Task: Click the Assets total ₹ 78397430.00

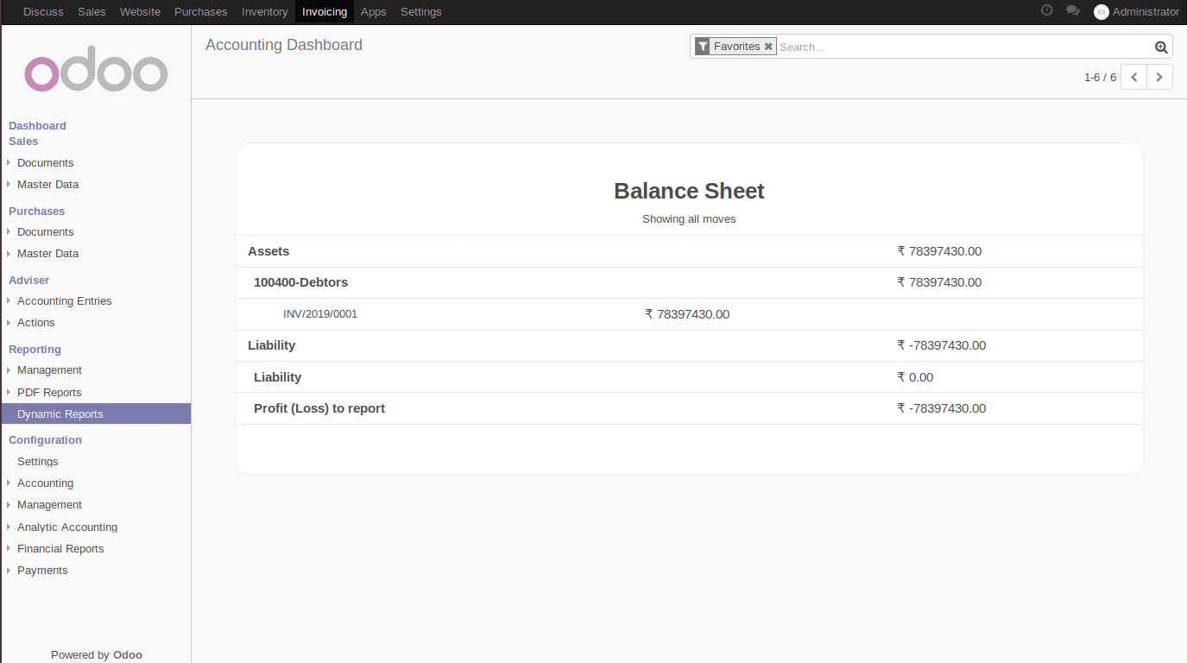Action: click(939, 251)
